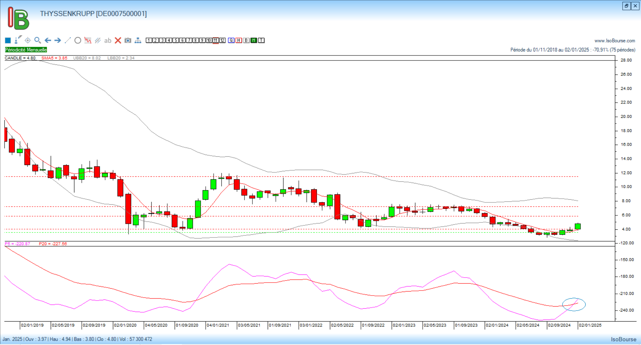The height and width of the screenshot is (345, 641).
Task: Select the paint brush style tool
Action: (x=18, y=40)
